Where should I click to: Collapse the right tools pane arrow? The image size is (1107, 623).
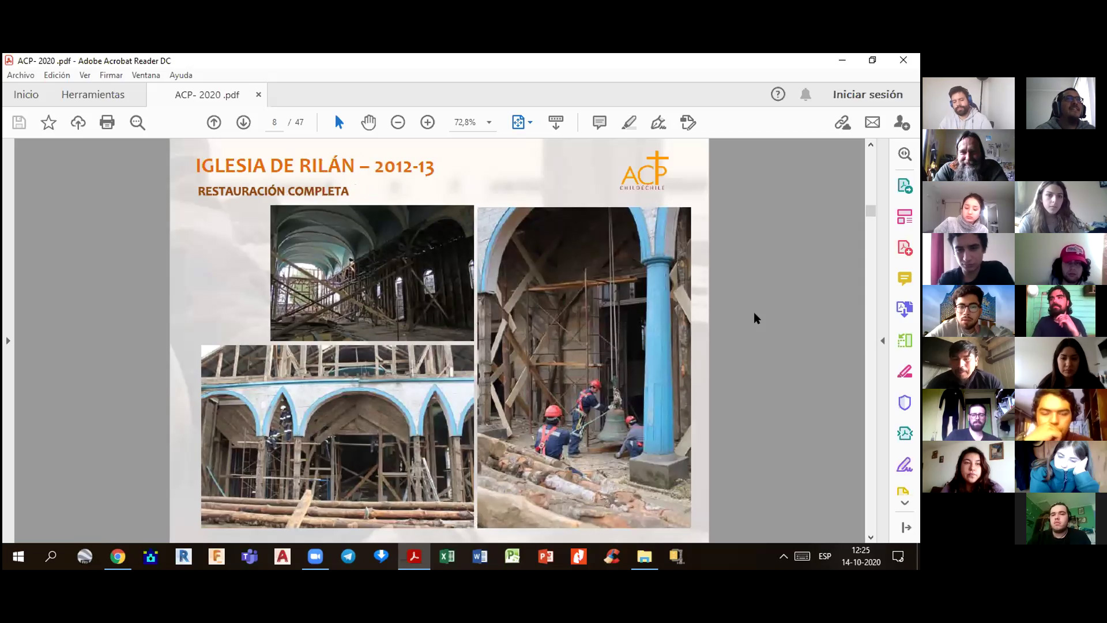tap(883, 341)
